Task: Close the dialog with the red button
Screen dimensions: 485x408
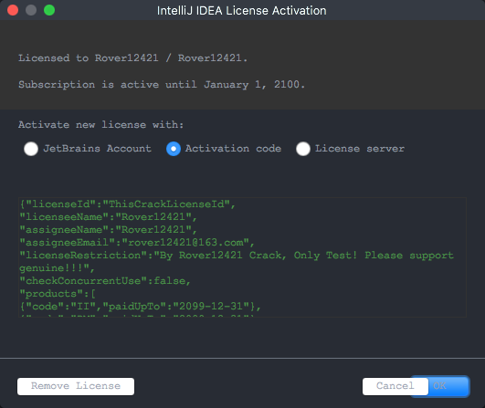Action: point(13,10)
